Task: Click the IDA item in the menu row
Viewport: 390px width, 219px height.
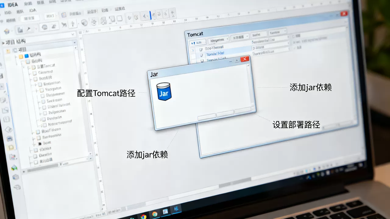Action: click(x=33, y=11)
